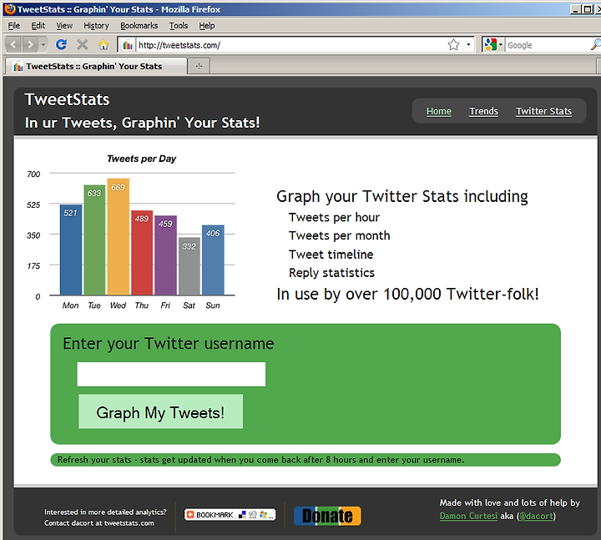Open the Trends page link
This screenshot has height=540, width=601.
[483, 111]
